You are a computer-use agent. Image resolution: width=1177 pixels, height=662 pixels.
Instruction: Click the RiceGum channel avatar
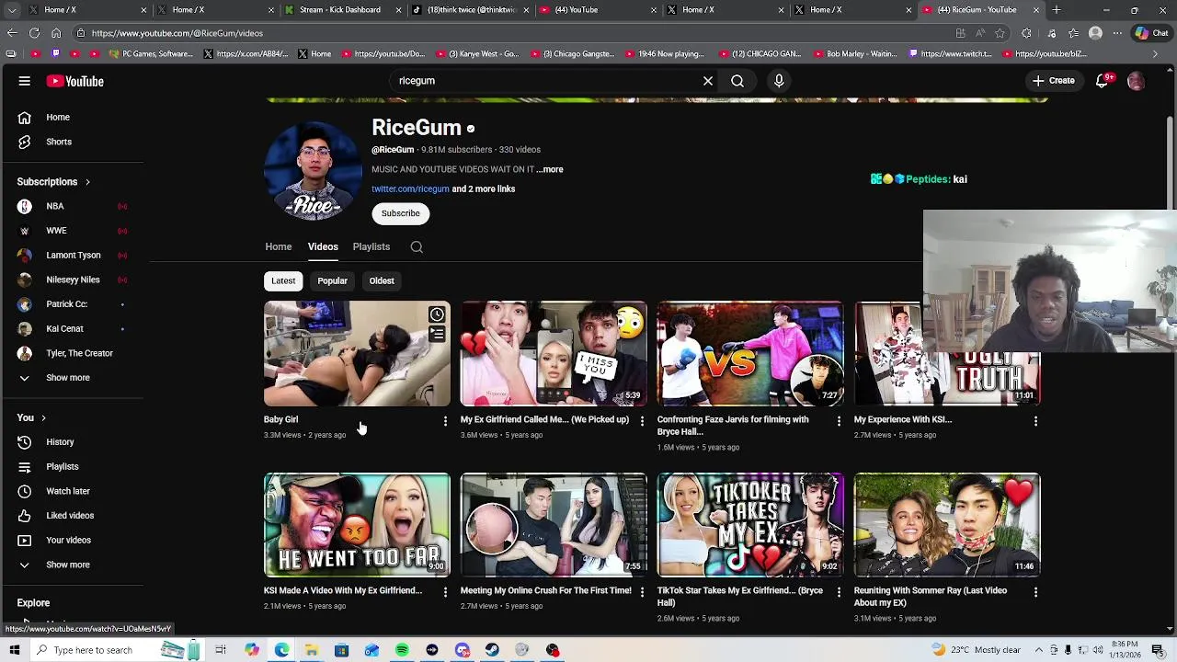313,170
